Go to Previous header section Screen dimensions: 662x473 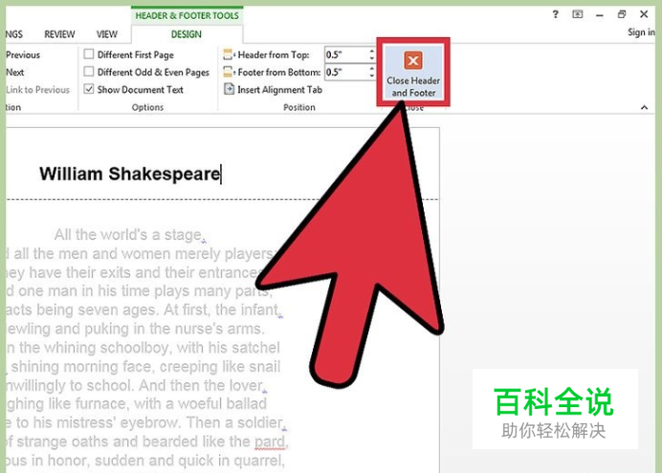[23, 54]
